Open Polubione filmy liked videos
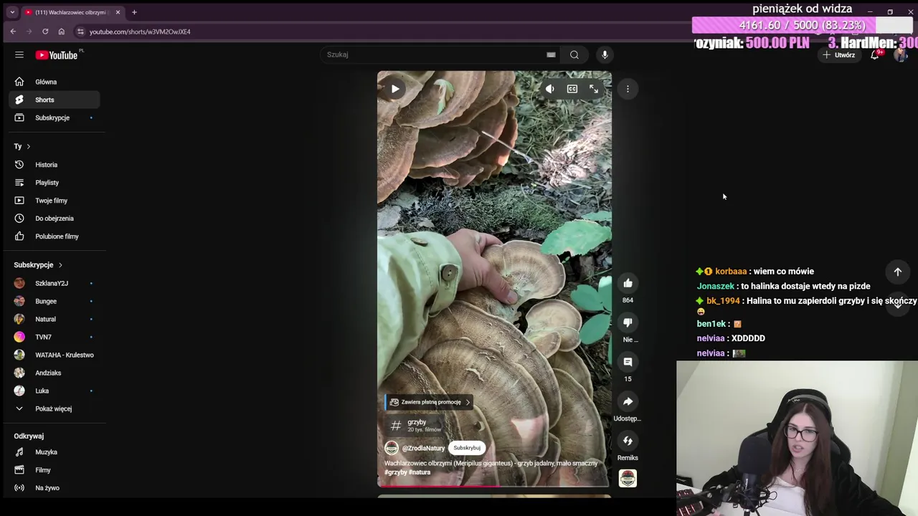This screenshot has width=918, height=516. pos(55,236)
